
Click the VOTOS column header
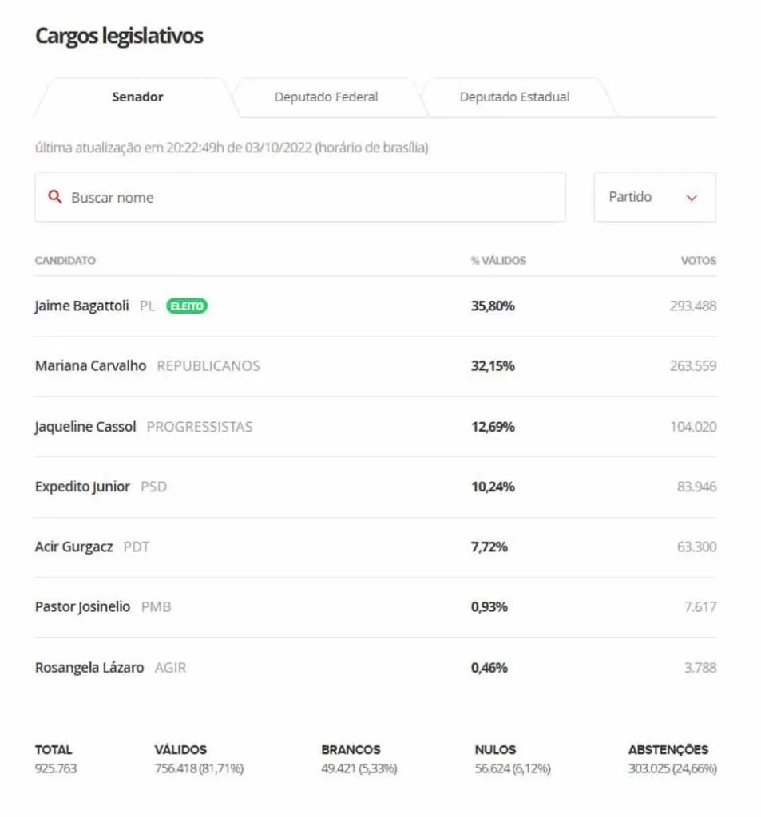click(x=699, y=261)
